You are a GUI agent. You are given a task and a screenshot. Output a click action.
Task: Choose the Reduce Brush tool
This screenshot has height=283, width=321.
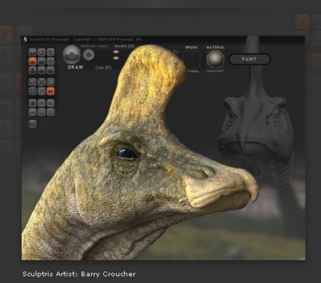point(33,82)
